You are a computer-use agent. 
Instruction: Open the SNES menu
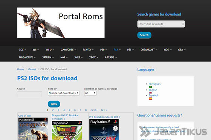tap(78, 57)
